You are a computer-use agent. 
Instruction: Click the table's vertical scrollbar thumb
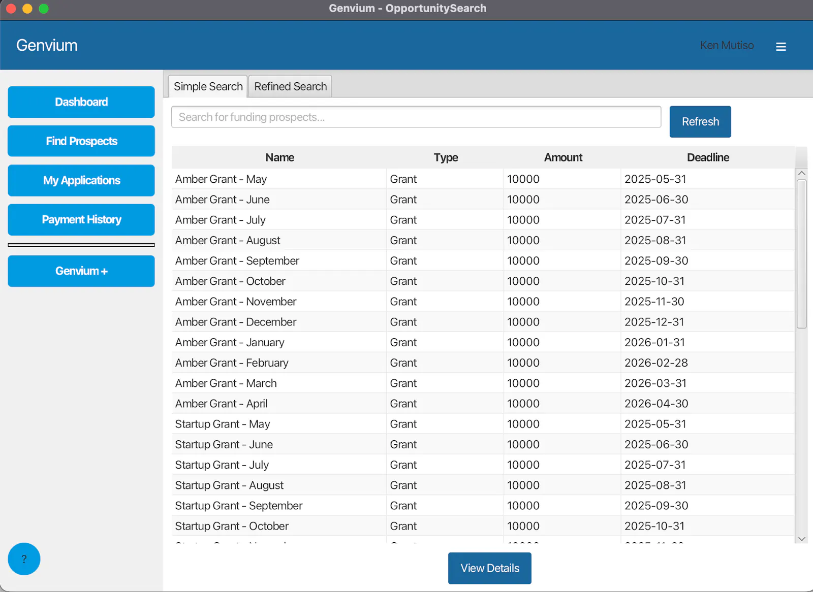pyautogui.click(x=802, y=254)
